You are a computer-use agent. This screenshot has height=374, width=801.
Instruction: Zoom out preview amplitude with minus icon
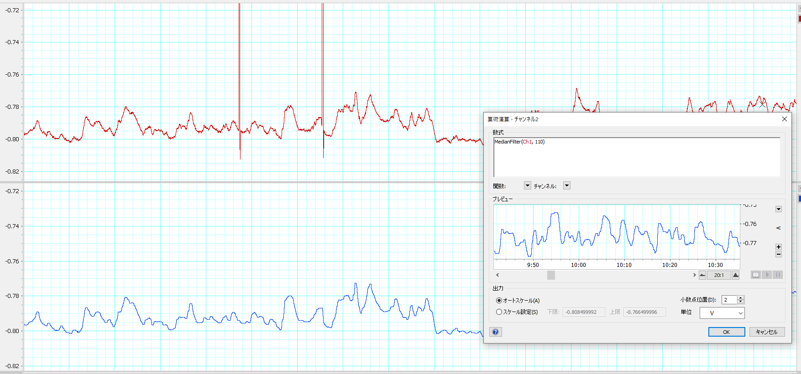coord(779,254)
